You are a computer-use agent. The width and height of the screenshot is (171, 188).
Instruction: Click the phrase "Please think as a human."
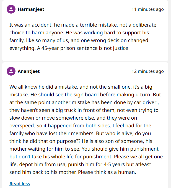coord(107,172)
